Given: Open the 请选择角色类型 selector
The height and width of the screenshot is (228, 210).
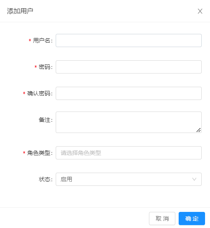Looking at the screenshot, I should [x=129, y=153].
